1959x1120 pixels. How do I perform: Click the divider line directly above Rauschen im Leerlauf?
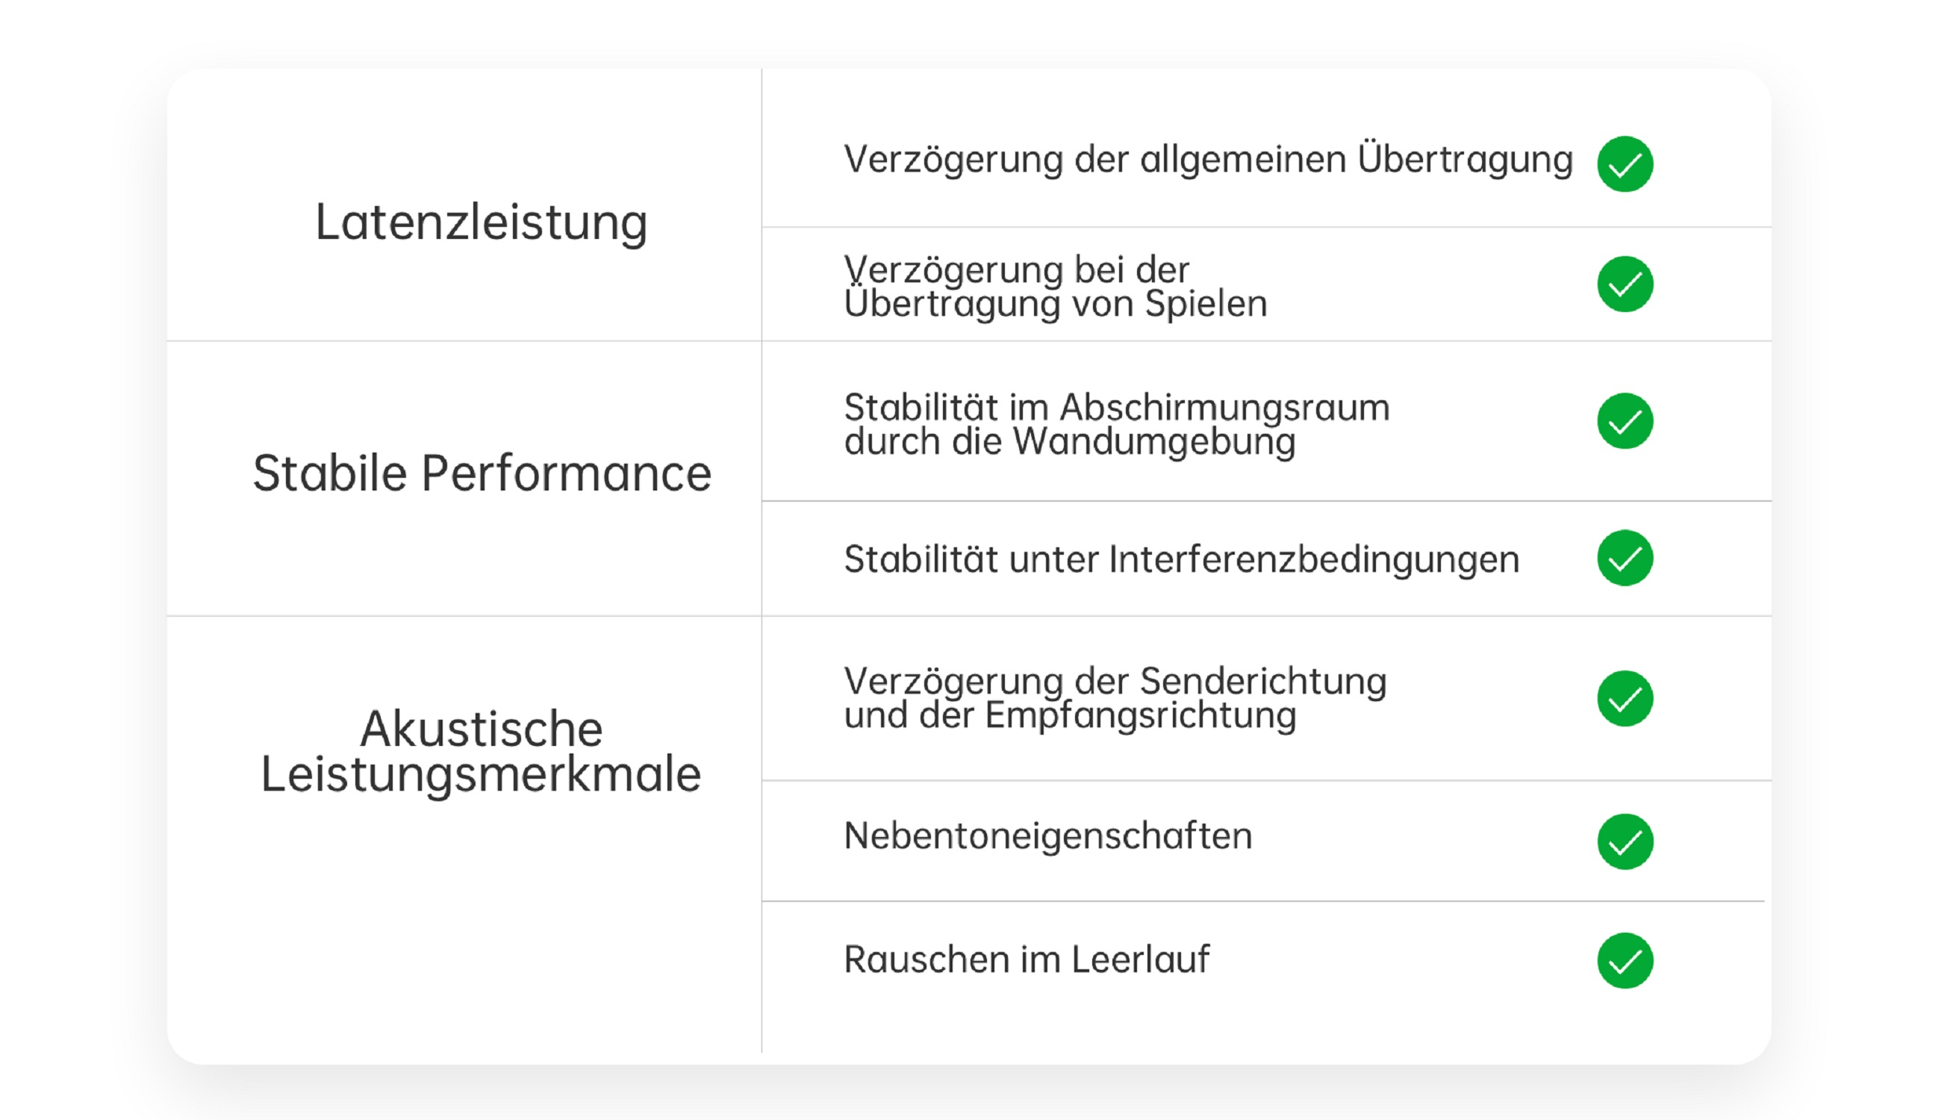[x=1262, y=900]
